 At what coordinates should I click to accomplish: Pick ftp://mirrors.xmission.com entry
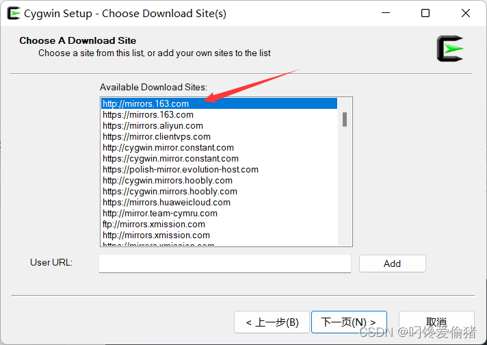(x=220, y=224)
